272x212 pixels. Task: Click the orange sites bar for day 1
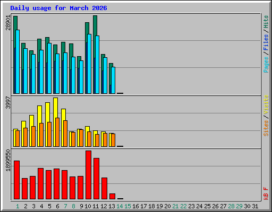(18, 138)
